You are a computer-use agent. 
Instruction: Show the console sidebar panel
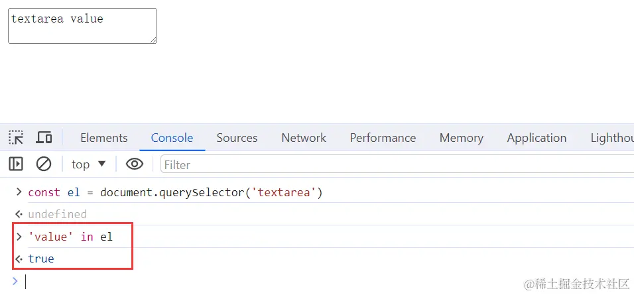point(16,164)
